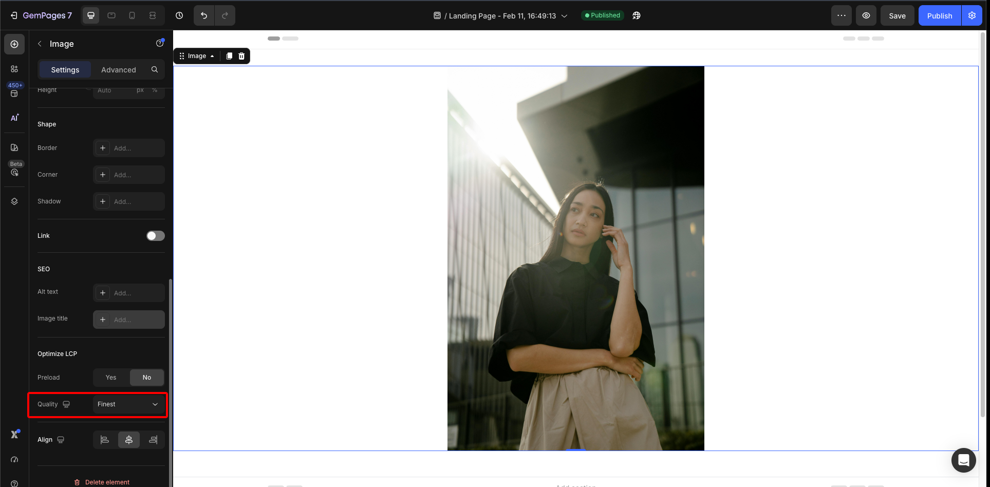Set Preload to No
Image resolution: width=990 pixels, height=487 pixels.
click(147, 378)
